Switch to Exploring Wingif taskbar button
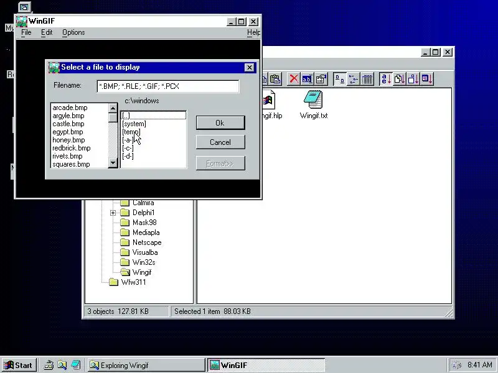Screen dimensions: 498x373 point(146,365)
